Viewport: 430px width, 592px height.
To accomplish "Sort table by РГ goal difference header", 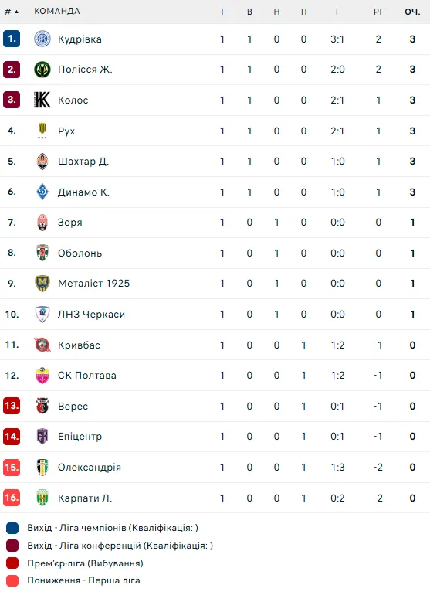I will pos(378,12).
